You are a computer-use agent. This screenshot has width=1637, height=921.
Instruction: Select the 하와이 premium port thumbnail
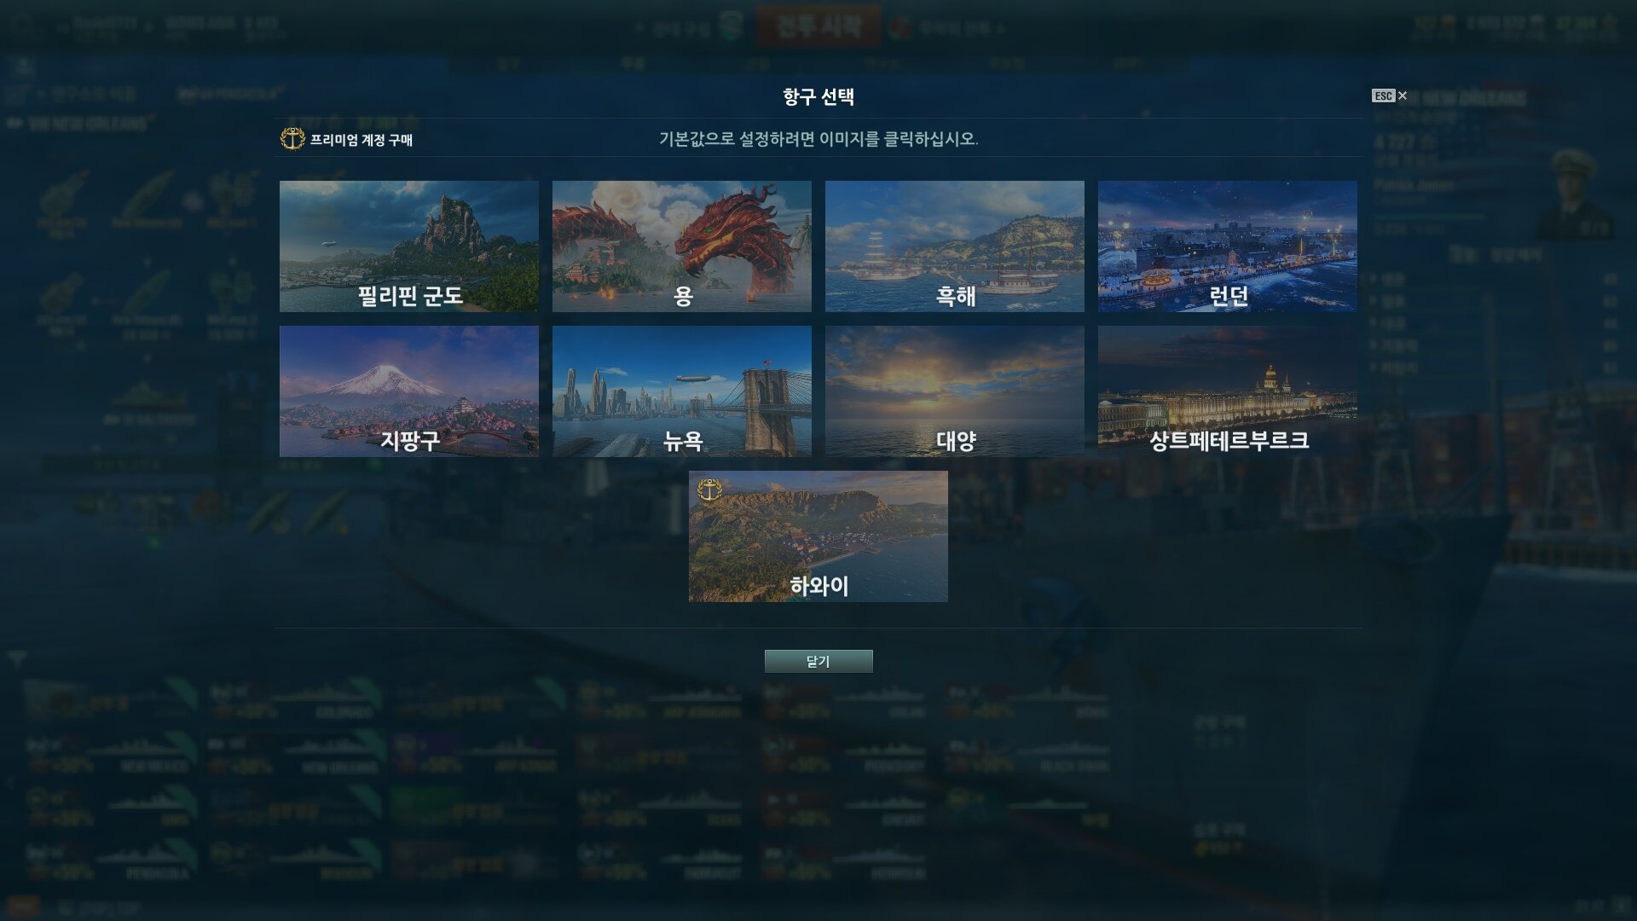tap(818, 536)
